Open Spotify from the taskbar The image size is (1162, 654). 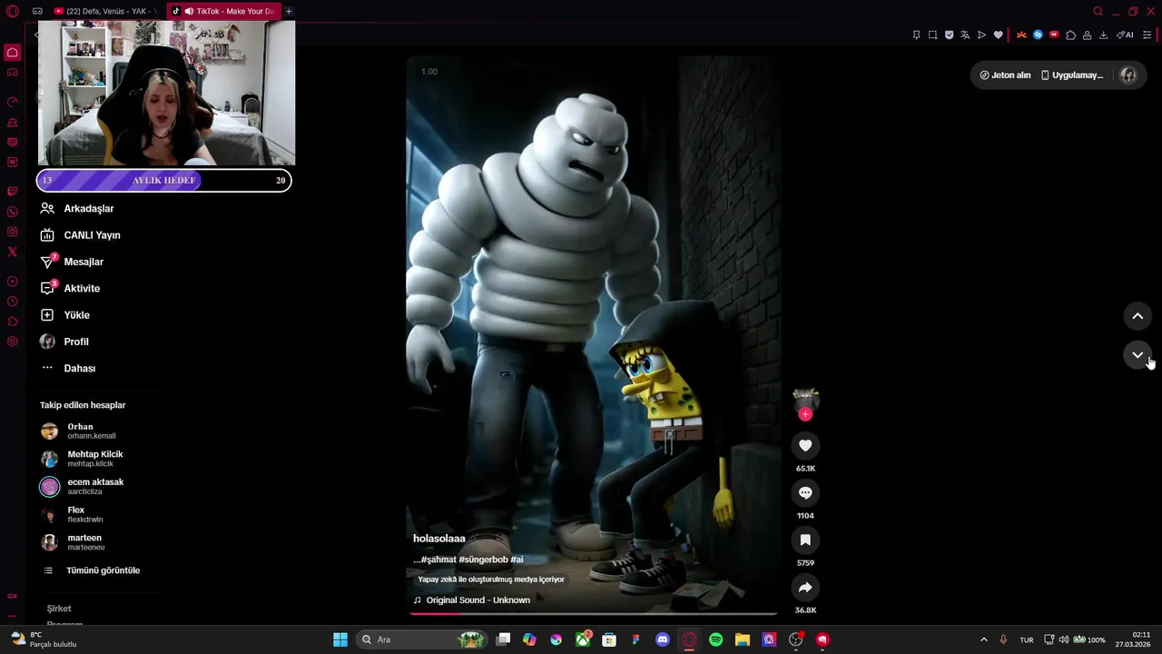click(x=715, y=639)
